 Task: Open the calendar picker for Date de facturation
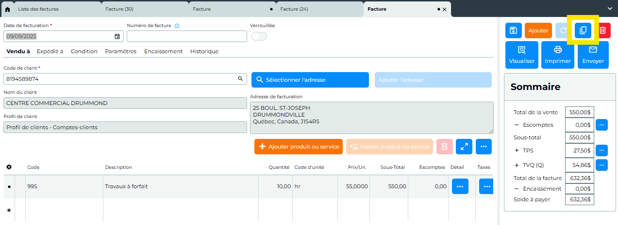pos(117,36)
